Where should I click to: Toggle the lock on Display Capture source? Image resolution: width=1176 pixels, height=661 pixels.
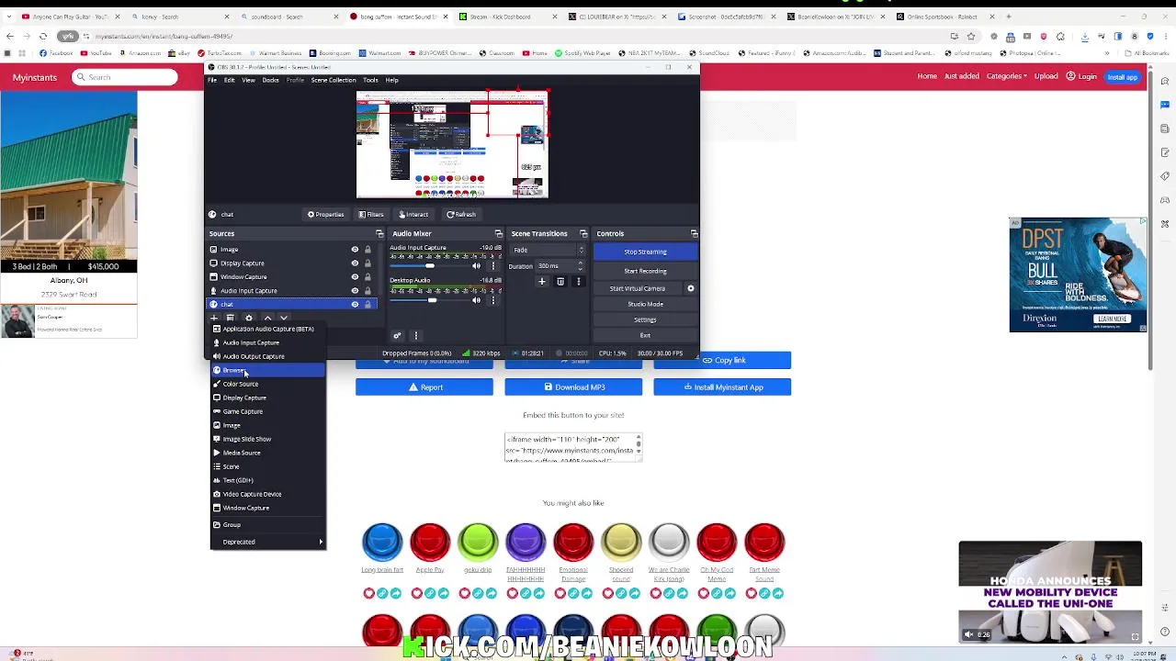(367, 263)
